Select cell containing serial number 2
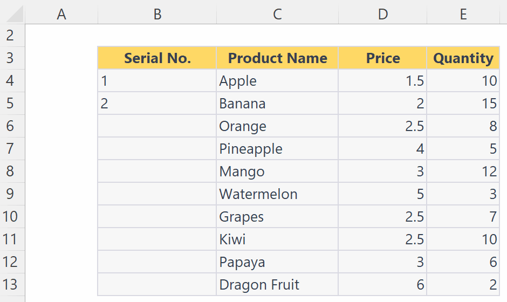The image size is (507, 302). click(x=157, y=104)
